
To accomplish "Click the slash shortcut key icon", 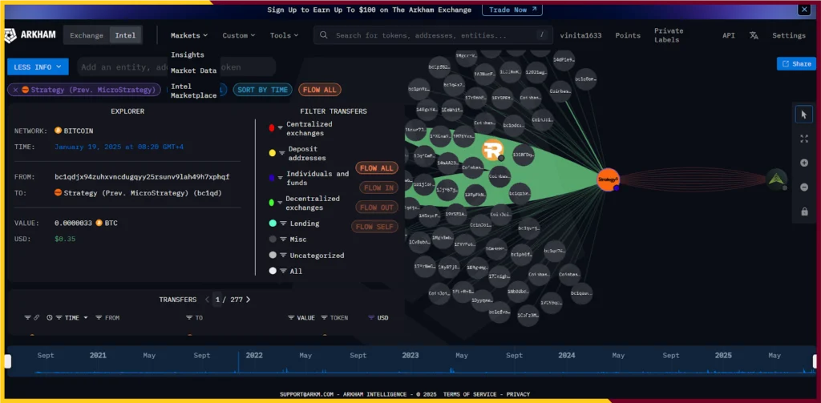I will 542,35.
